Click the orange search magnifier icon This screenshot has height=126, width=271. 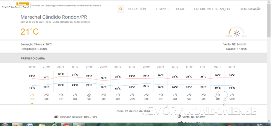121,9
